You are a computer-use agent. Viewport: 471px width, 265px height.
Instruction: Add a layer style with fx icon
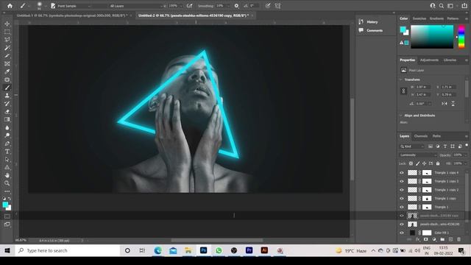click(417, 239)
